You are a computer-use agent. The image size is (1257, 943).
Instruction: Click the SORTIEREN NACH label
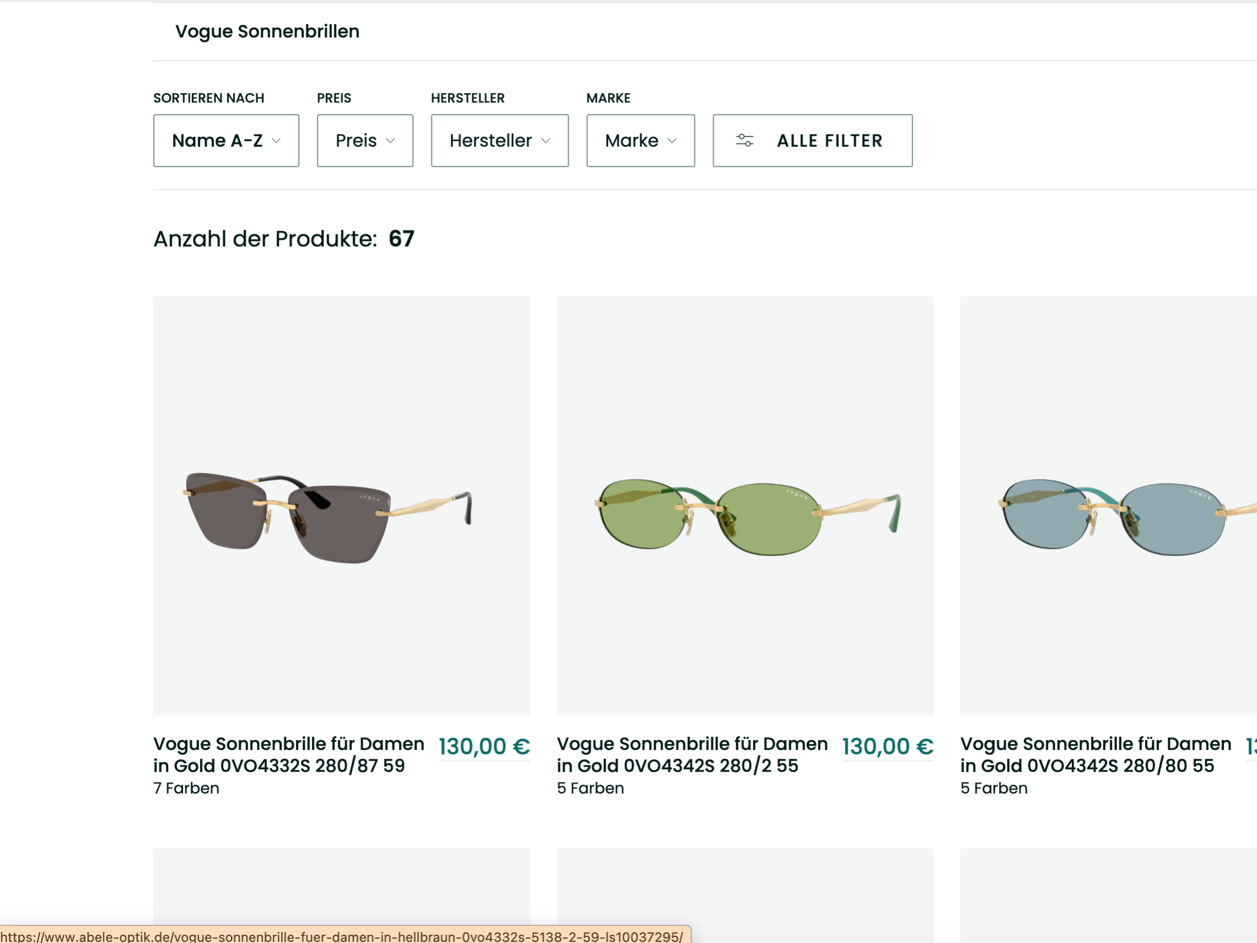click(x=208, y=98)
